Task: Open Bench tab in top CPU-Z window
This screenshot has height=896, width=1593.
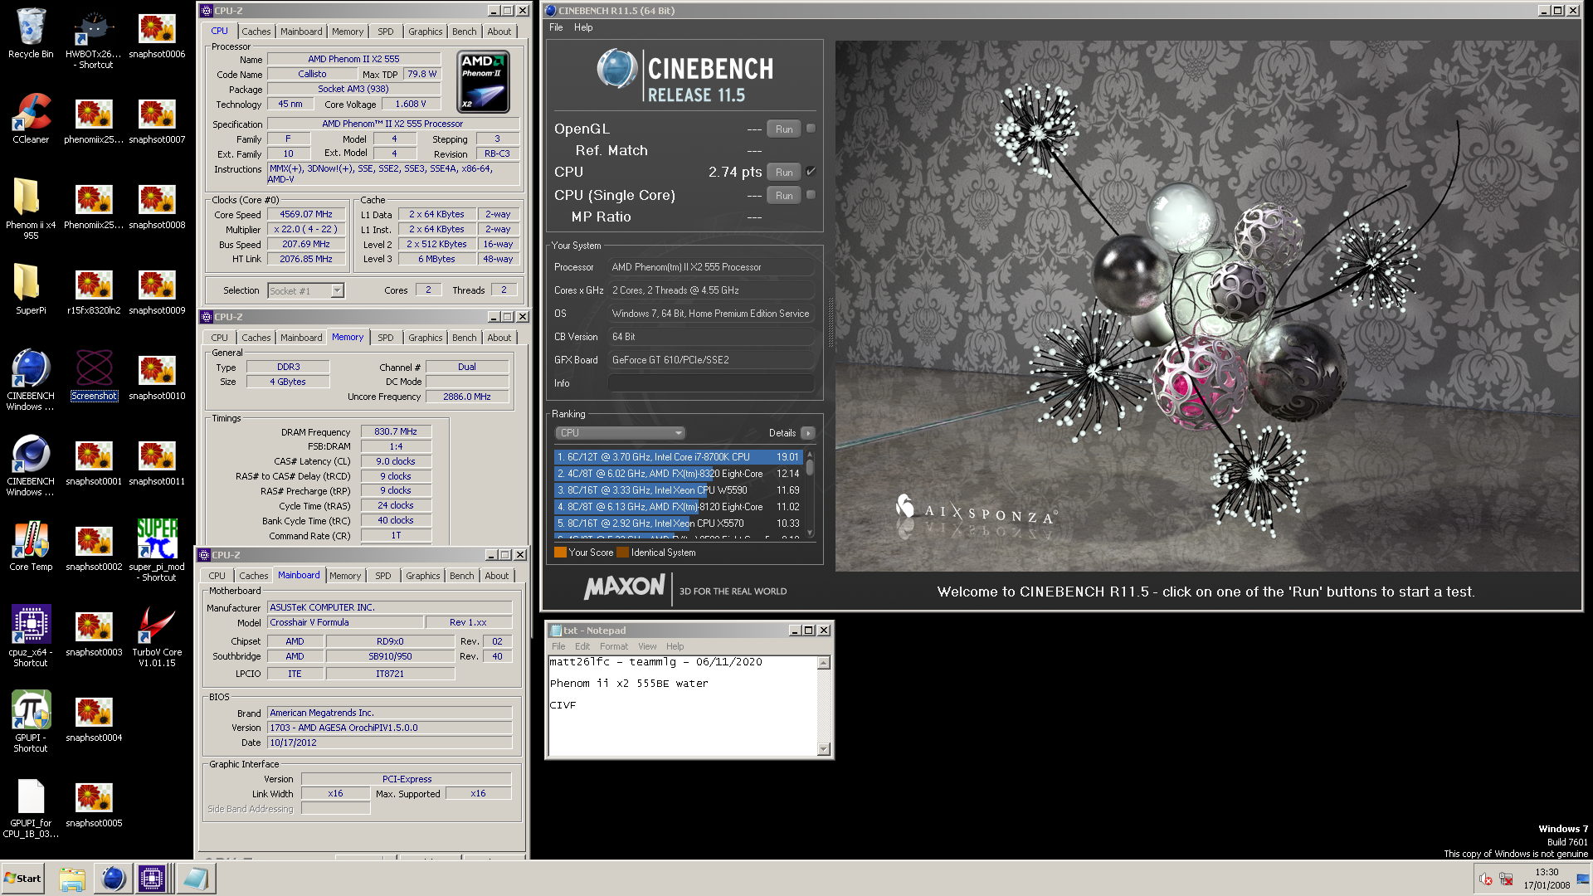Action: 464,32
